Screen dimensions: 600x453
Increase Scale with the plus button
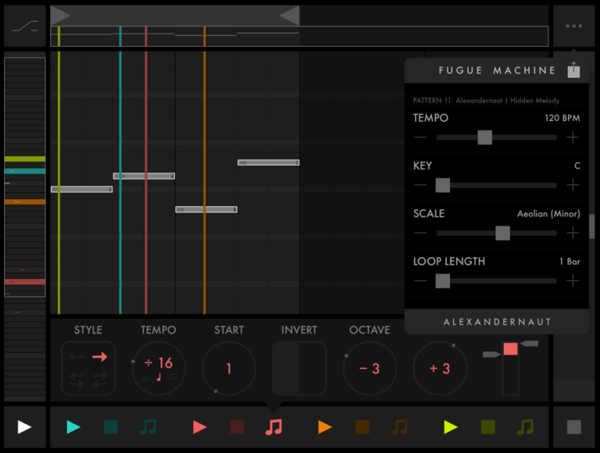pyautogui.click(x=573, y=233)
